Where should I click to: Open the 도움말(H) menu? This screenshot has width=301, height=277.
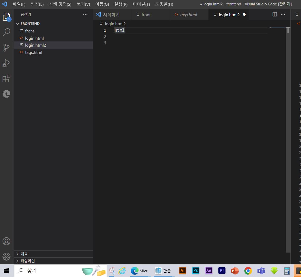click(x=164, y=4)
